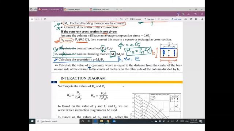The image size is (234, 131).
Task: Click the Kn formula on slide 20
Action: 74,95
